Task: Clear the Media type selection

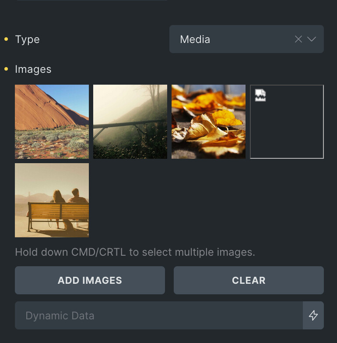Action: (x=298, y=39)
